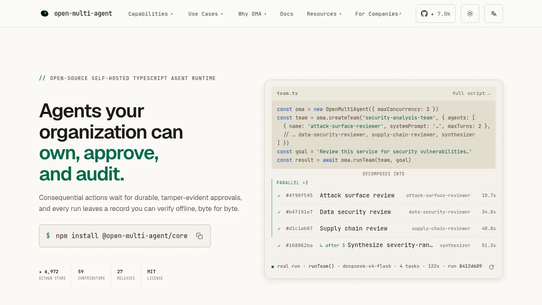Click the run 8412d609 identifier

coord(465,266)
